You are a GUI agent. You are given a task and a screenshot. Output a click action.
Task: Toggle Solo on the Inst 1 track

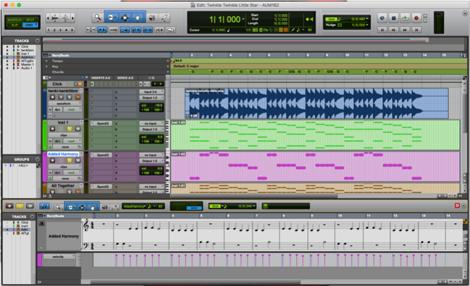pyautogui.click(x=69, y=129)
